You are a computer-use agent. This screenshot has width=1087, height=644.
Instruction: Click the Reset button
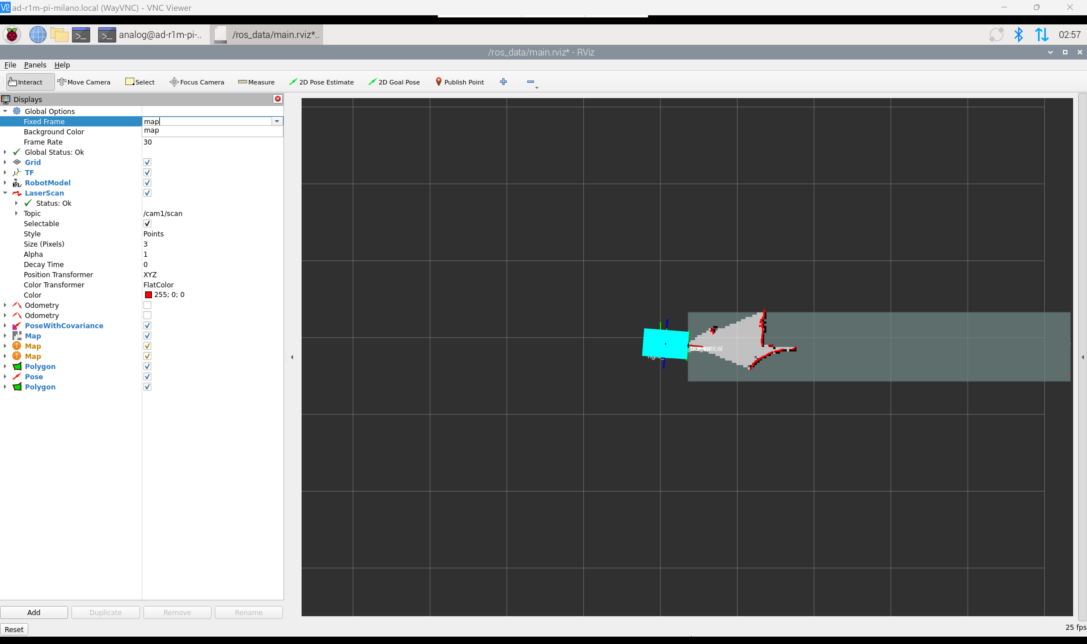tap(14, 629)
